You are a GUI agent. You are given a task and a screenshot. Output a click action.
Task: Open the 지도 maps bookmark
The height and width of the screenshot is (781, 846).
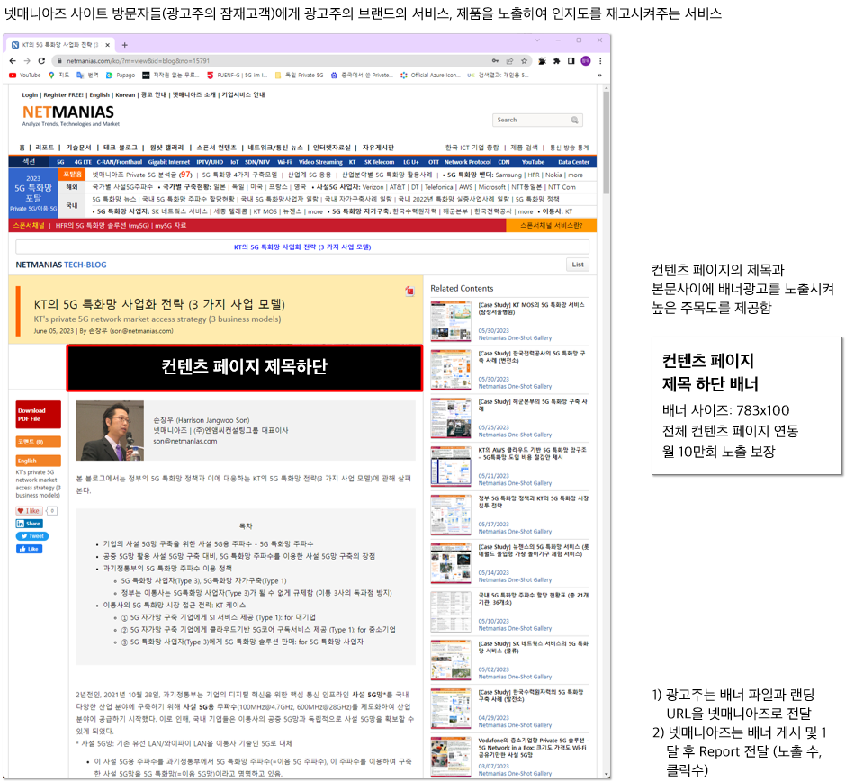58,75
